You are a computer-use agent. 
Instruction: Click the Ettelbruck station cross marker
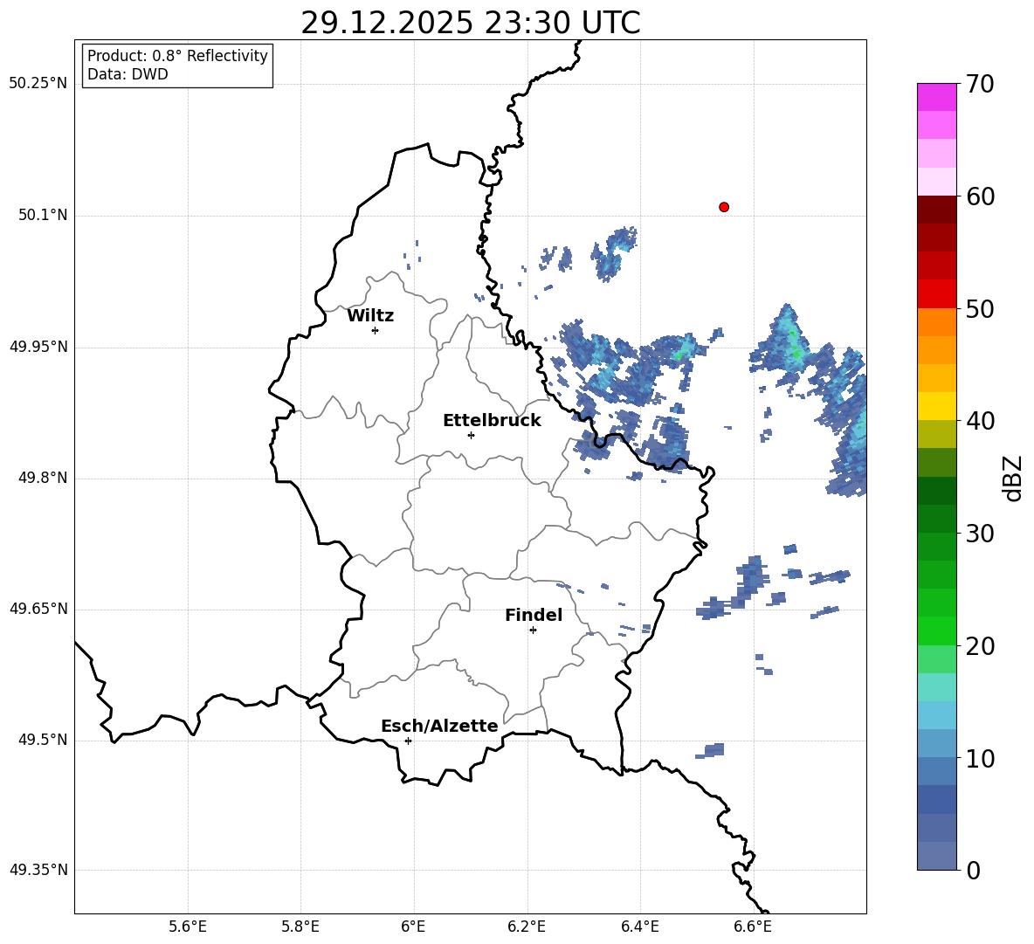point(471,435)
